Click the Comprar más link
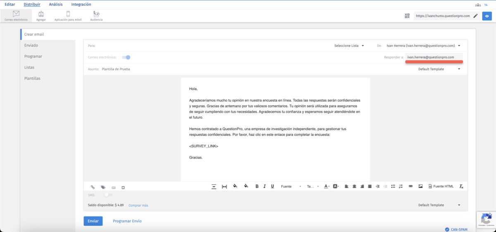The width and height of the screenshot is (496, 232). [138, 205]
